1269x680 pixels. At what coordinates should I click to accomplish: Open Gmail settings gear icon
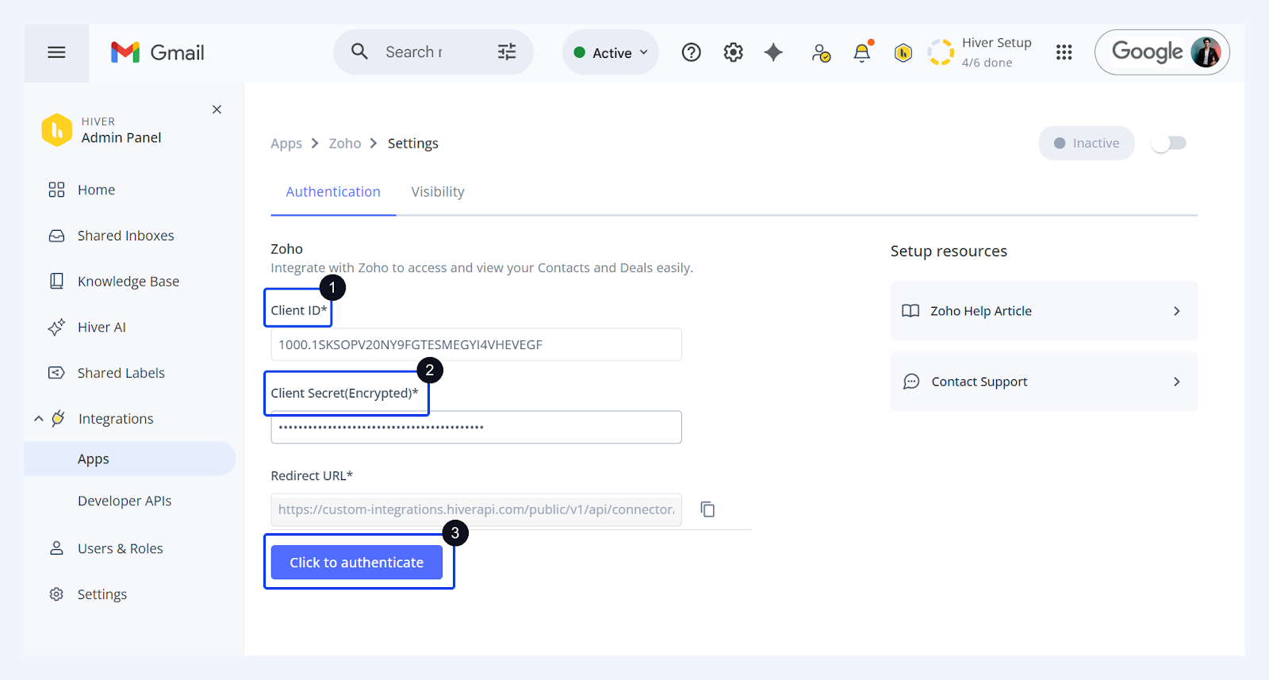pyautogui.click(x=734, y=52)
